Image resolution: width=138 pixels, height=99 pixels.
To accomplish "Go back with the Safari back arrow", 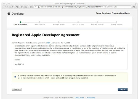I will click(x=5, y=7).
